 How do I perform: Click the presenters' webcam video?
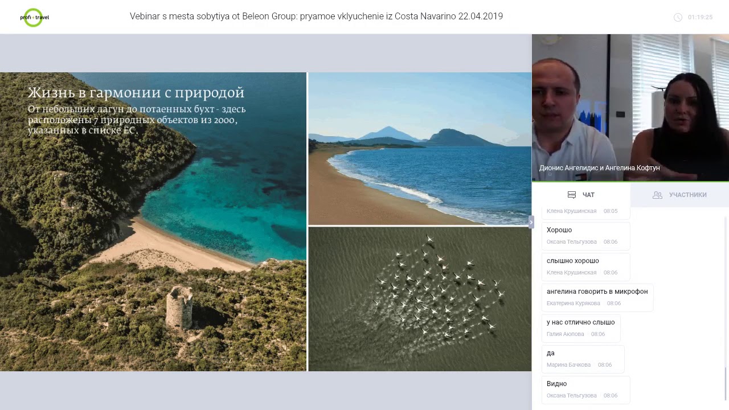click(x=630, y=108)
